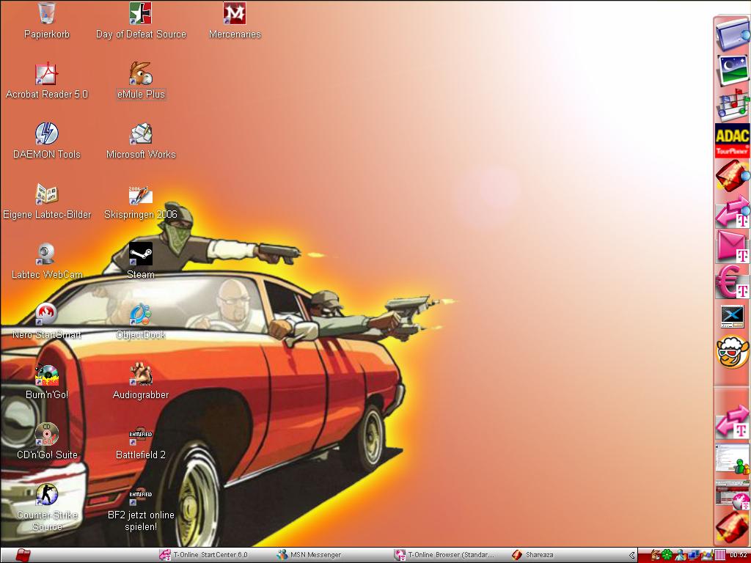This screenshot has width=751, height=563.
Task: Open Burn'n'Go! desktop icon
Action: pyautogui.click(x=46, y=381)
